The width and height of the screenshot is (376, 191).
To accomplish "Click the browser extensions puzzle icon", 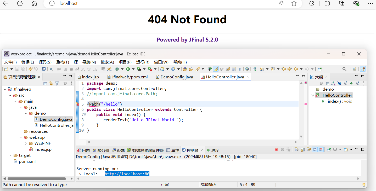I will point(311,3).
